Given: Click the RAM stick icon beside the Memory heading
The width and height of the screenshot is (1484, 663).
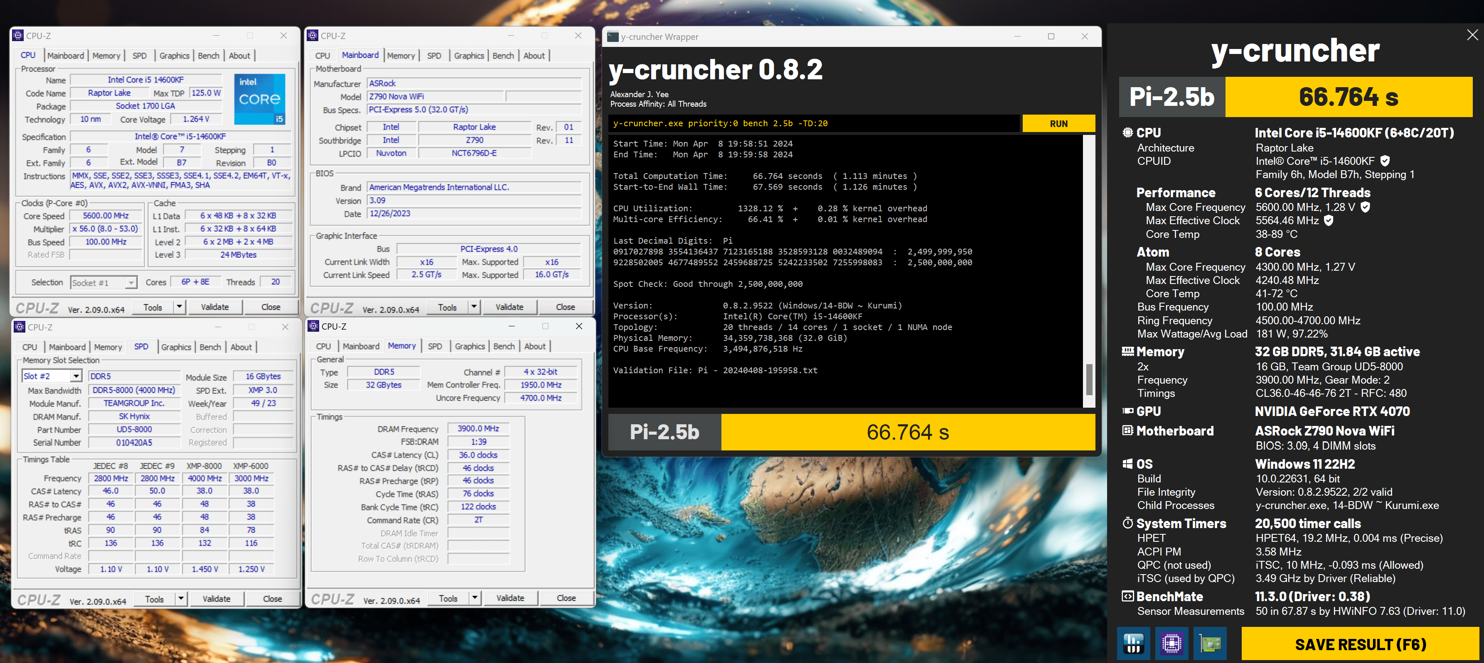Looking at the screenshot, I should click(x=1127, y=352).
